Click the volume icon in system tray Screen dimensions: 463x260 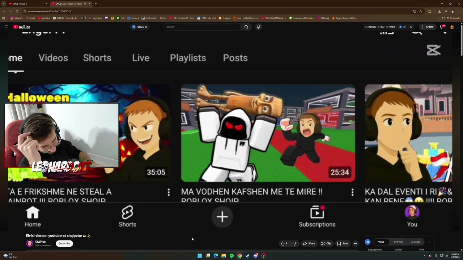point(446,256)
